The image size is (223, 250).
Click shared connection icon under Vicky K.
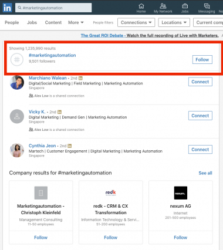31,130
